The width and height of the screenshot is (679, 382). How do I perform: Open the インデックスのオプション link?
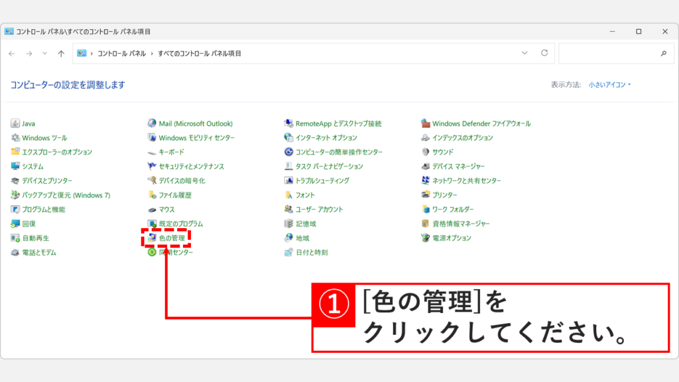[x=462, y=138]
